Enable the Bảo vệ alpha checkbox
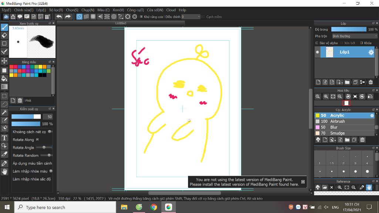Image resolution: width=379 pixels, height=213 pixels. (317, 43)
